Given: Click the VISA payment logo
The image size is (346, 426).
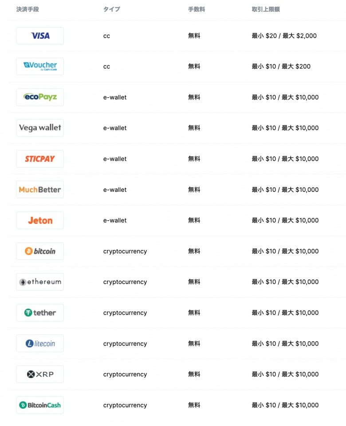Looking at the screenshot, I should [x=40, y=36].
